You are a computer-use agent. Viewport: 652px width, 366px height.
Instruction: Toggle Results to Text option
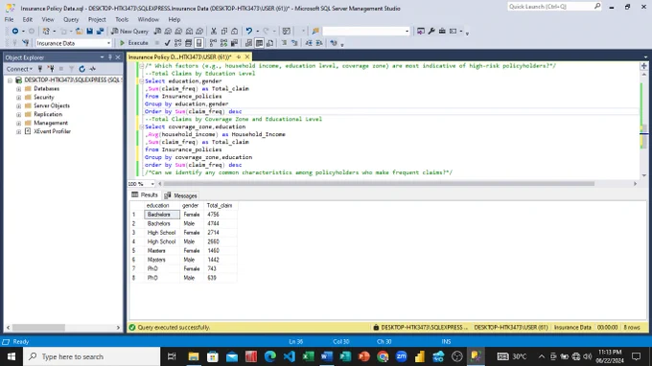coord(248,43)
